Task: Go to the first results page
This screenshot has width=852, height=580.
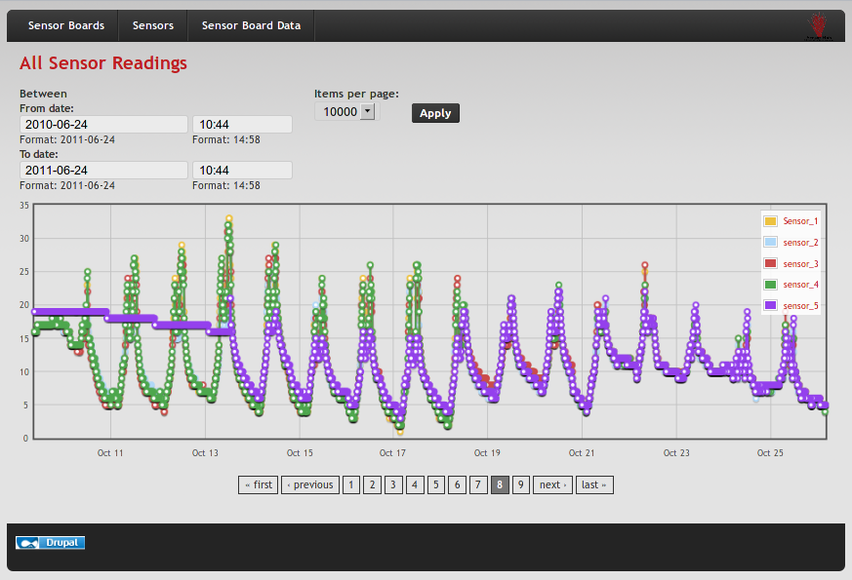Action: click(259, 484)
